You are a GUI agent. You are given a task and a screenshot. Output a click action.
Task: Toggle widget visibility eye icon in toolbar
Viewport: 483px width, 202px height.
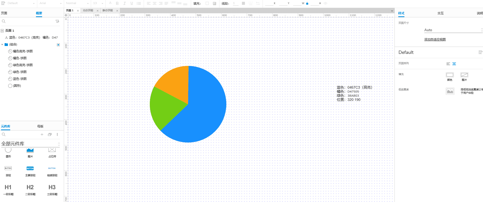pos(325,3)
